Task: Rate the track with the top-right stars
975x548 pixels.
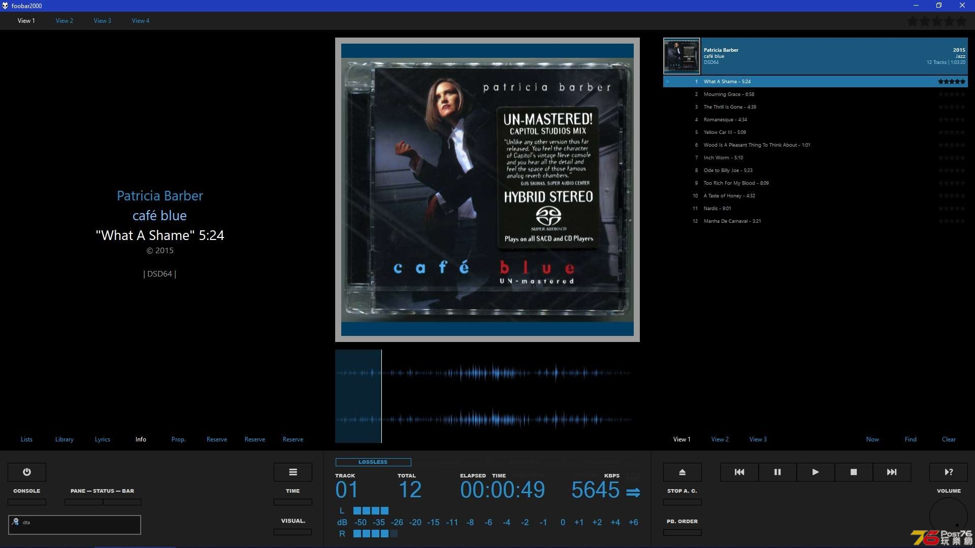Action: (937, 21)
